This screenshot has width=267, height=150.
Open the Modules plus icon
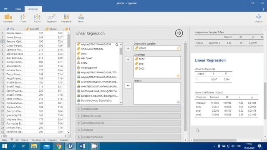coord(259,18)
